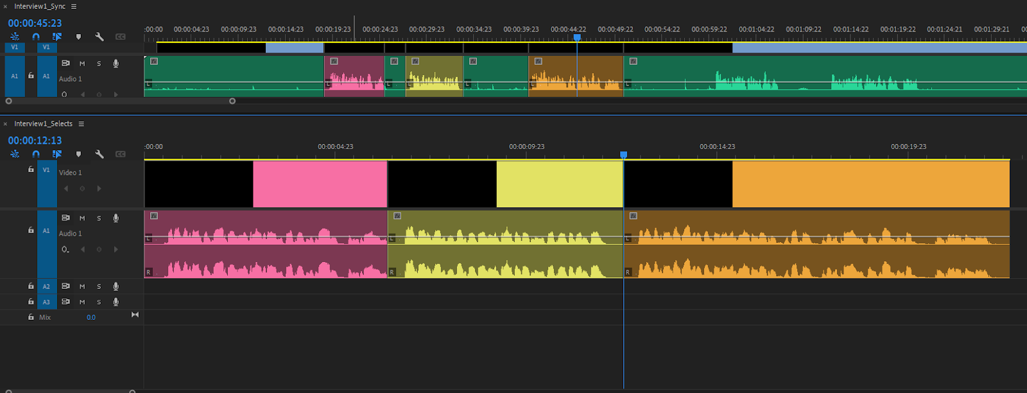This screenshot has height=393, width=1027.
Task: Select the Interview1_Selects sequence tab
Action: pyautogui.click(x=44, y=124)
